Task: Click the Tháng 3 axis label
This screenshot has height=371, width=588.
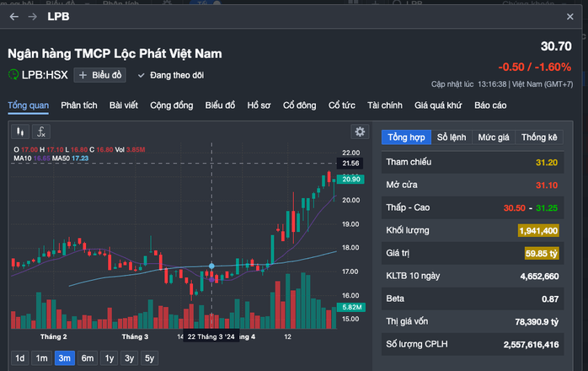Action: click(x=135, y=336)
